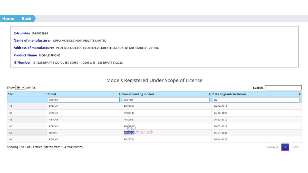Click the 26-12-2019 date cell

point(220,120)
